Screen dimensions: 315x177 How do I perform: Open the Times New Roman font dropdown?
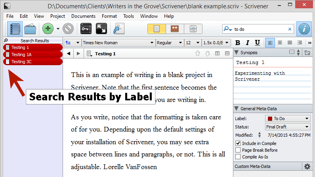tap(118, 43)
